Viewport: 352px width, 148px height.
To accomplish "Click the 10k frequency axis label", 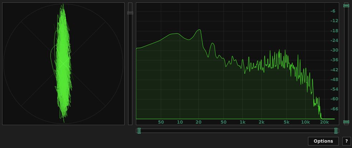I will coord(305,122).
